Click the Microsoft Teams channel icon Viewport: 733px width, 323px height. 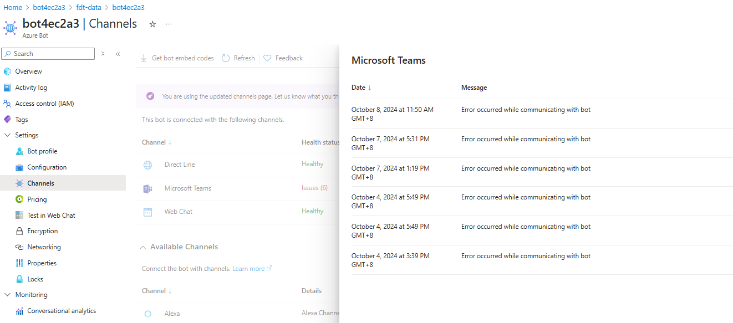[148, 188]
